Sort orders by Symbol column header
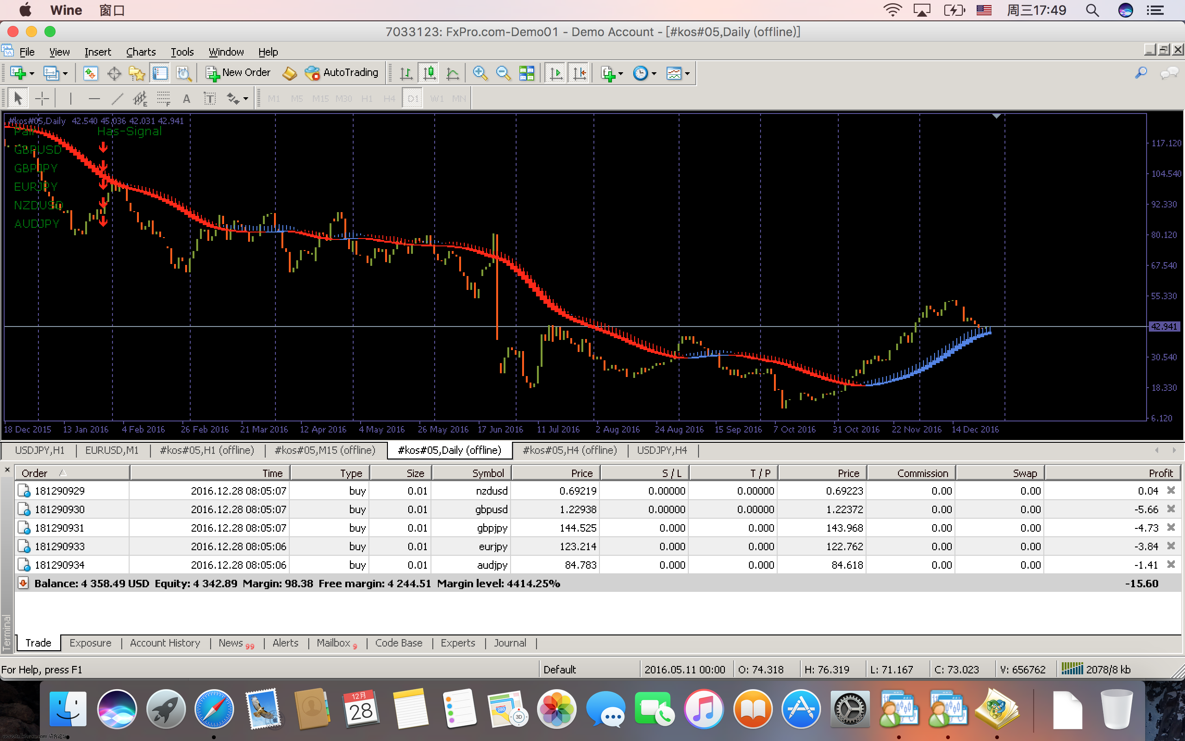Screen dimensions: 1185x741 click(x=472, y=473)
